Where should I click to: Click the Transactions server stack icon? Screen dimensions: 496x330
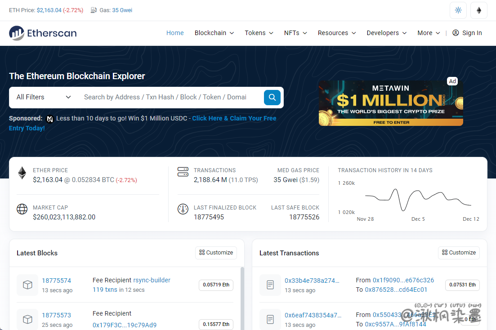tap(183, 172)
